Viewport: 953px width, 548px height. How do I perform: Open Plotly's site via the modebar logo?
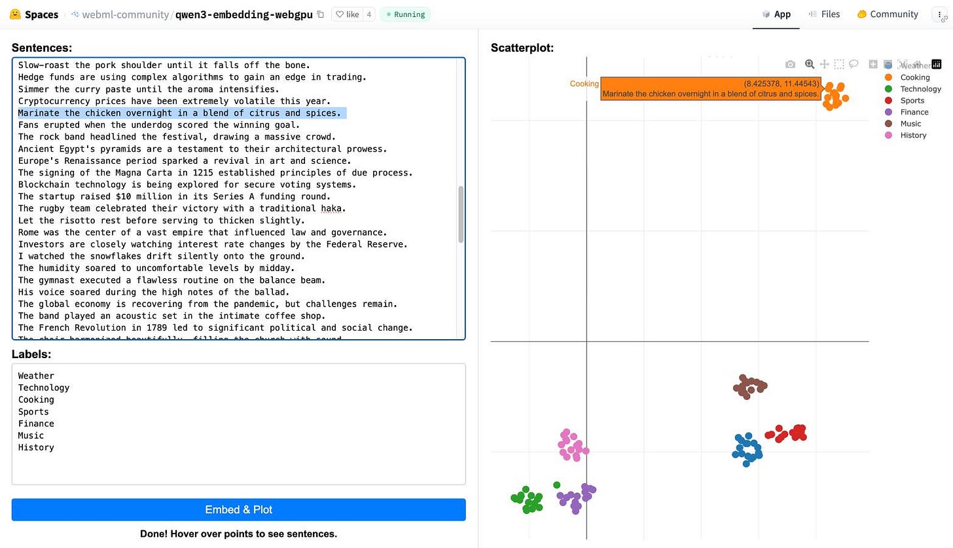tap(937, 64)
